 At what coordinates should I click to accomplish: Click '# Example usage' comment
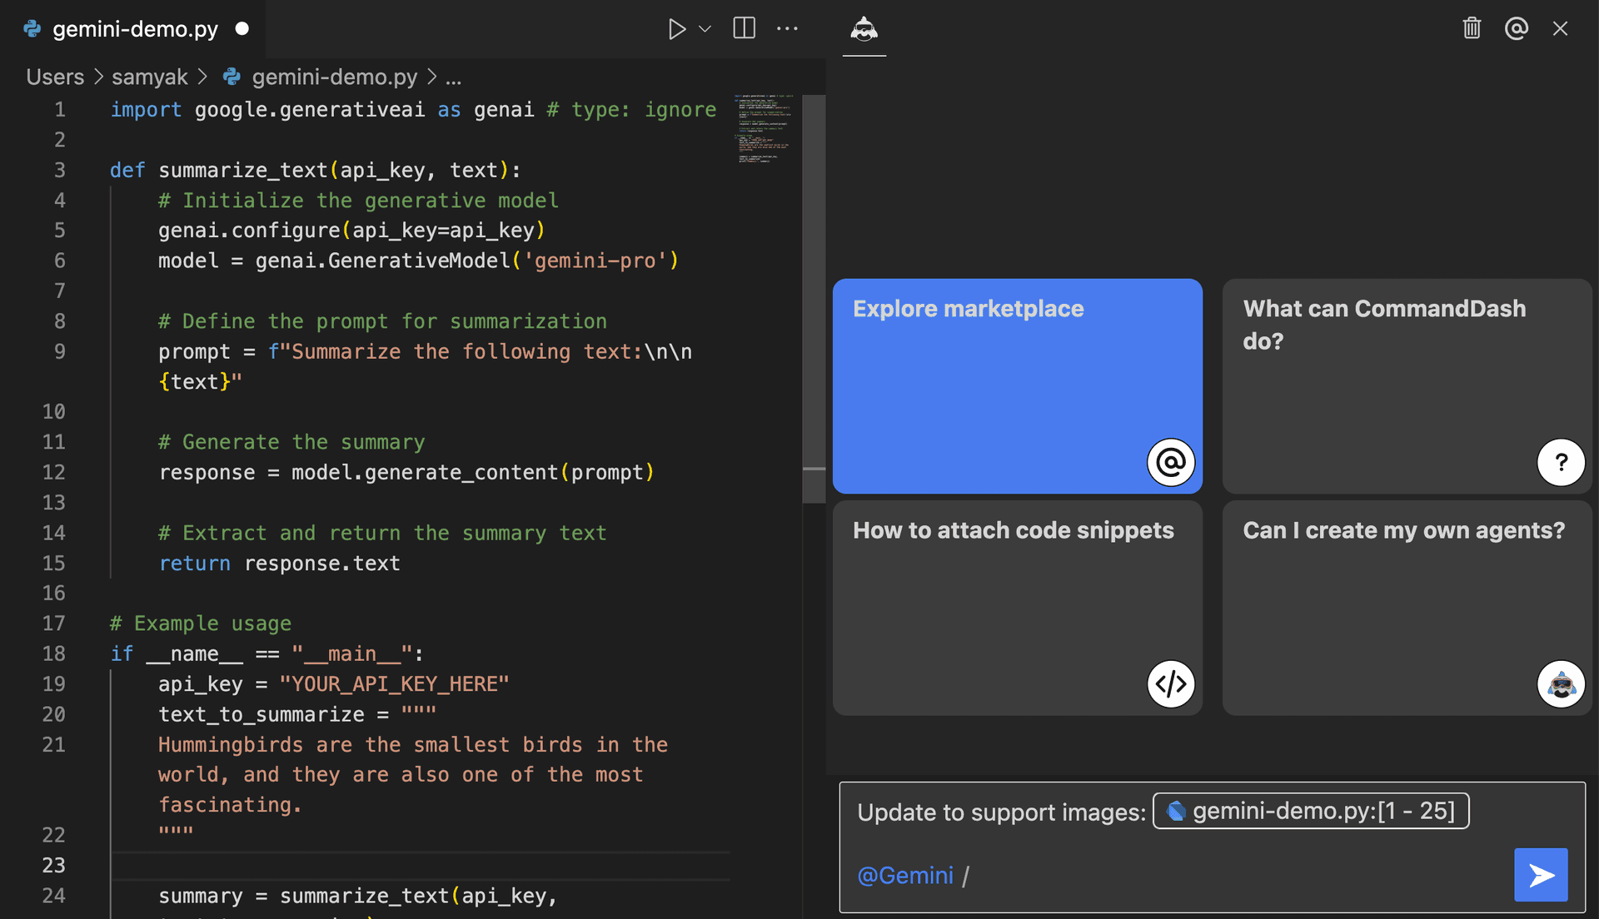(201, 623)
